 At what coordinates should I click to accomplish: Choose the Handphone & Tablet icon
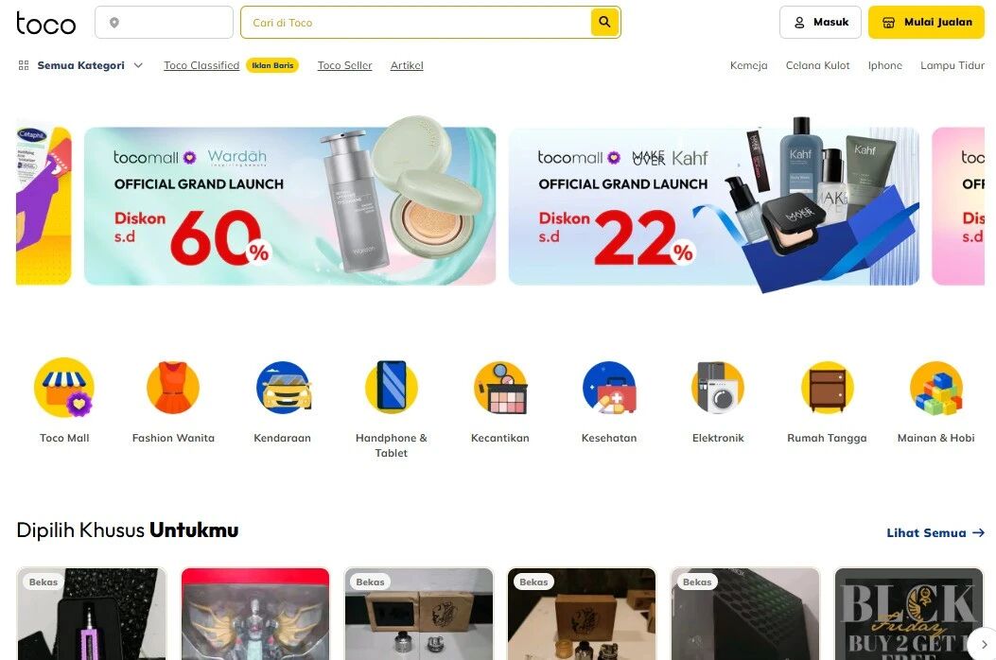tap(392, 388)
